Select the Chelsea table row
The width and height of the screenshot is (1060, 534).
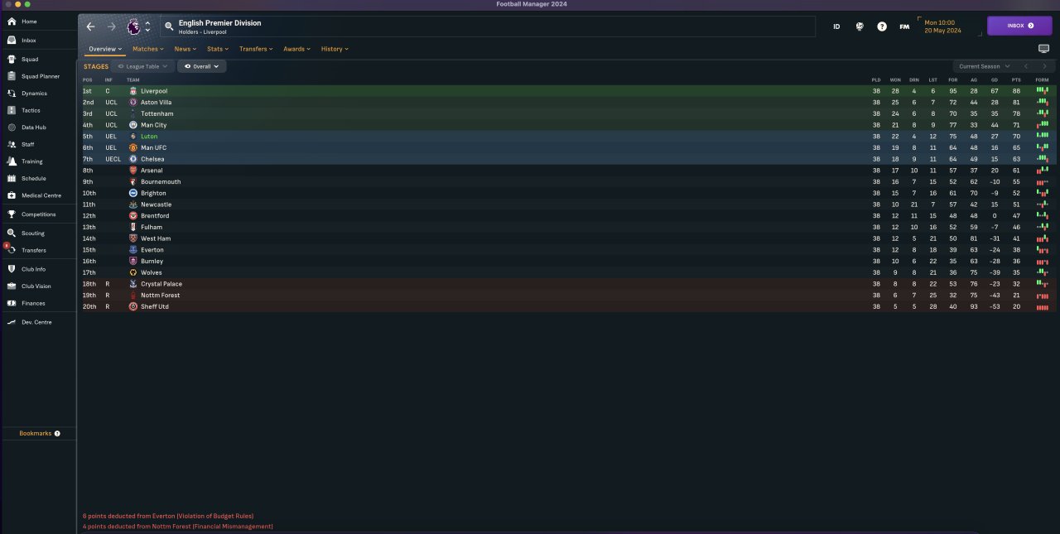coord(567,159)
